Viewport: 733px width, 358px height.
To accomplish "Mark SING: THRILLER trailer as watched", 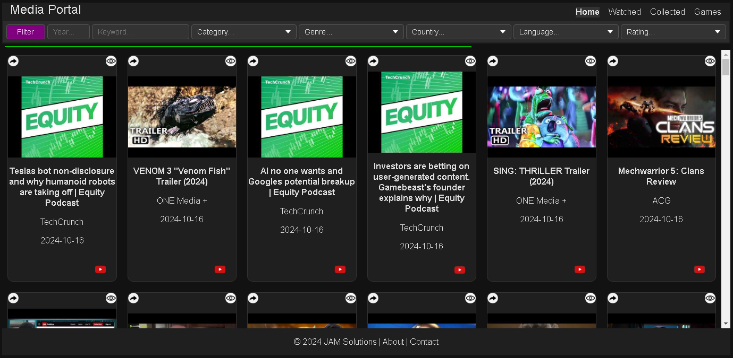I will click(591, 62).
